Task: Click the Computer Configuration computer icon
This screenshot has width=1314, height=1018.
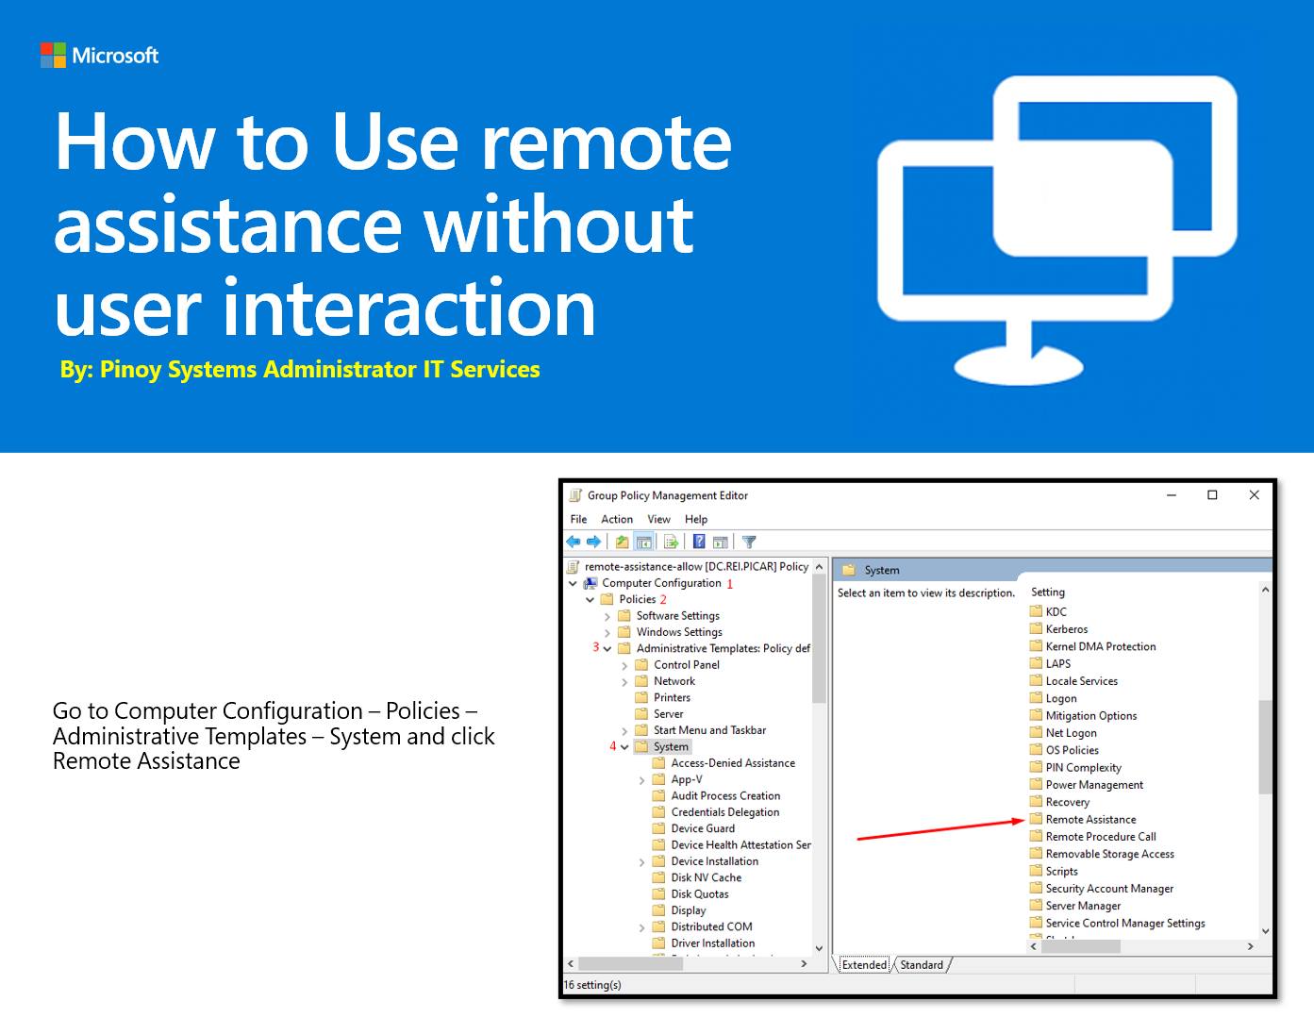Action: (590, 583)
